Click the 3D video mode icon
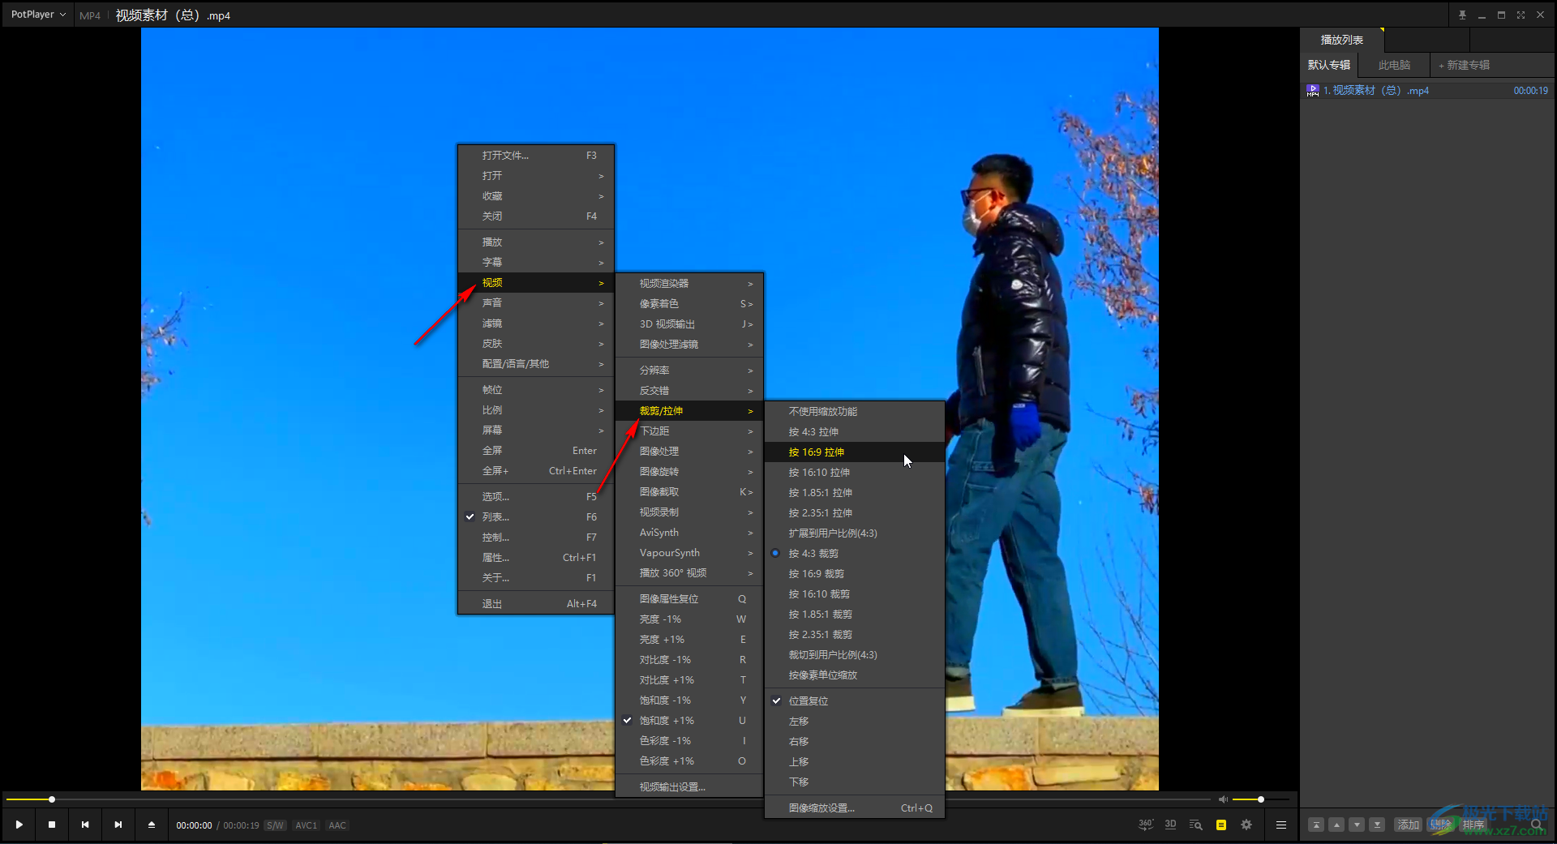This screenshot has height=844, width=1557. pyautogui.click(x=1170, y=825)
